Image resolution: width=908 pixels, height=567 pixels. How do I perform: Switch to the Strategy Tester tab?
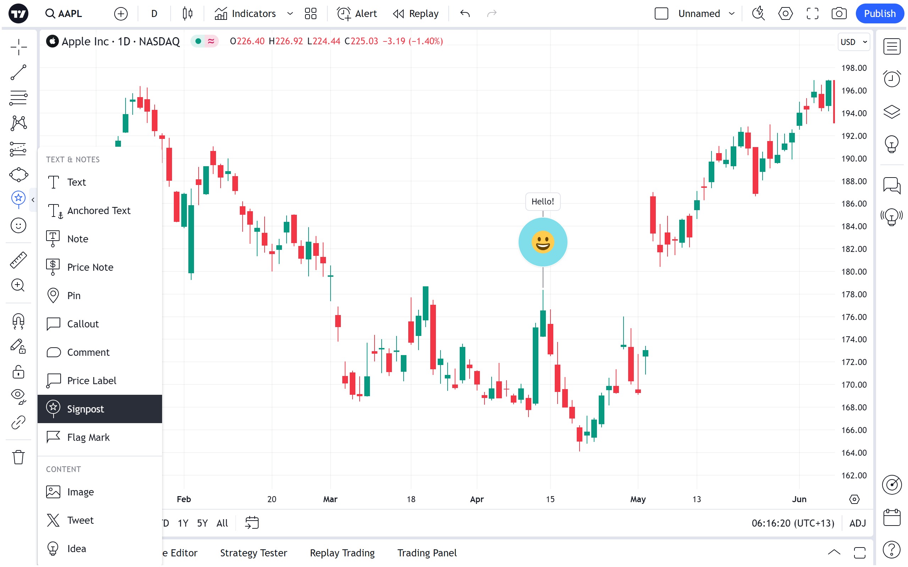(x=254, y=553)
